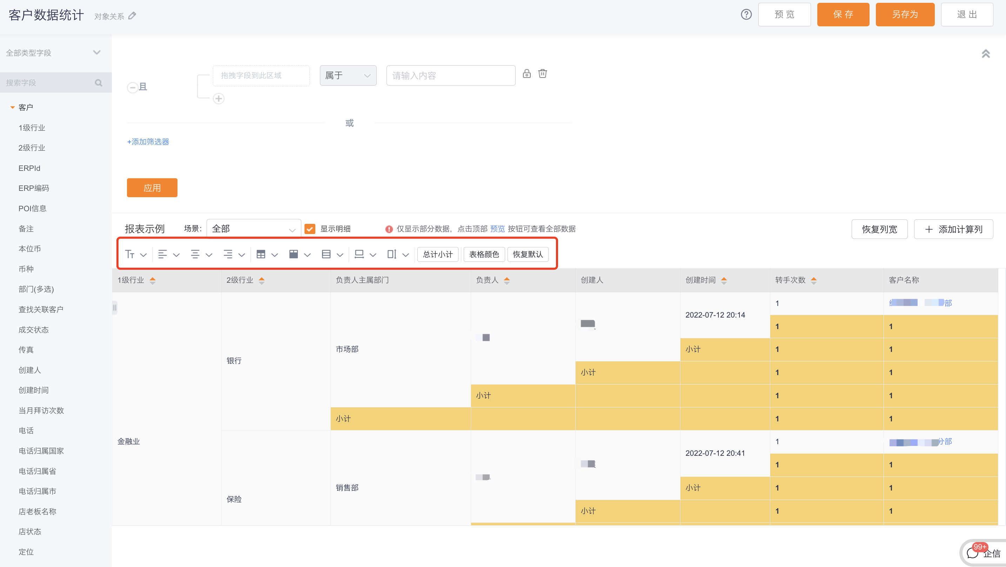Select 成交状态 in the field sidebar
This screenshot has height=567, width=1006.
tap(34, 329)
